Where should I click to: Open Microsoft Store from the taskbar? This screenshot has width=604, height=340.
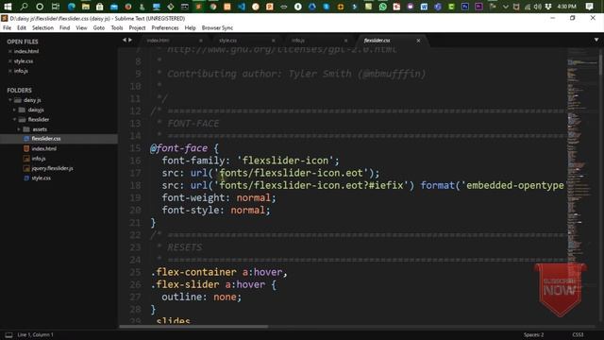[100, 7]
